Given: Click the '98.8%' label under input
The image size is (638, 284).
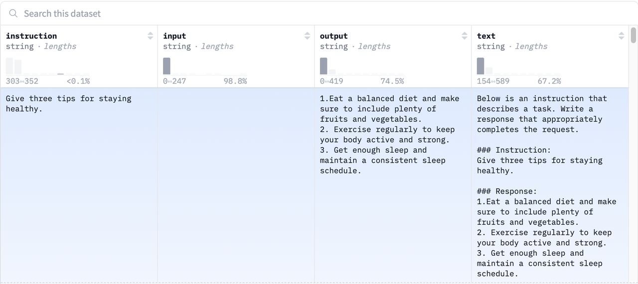Looking at the screenshot, I should click(235, 81).
